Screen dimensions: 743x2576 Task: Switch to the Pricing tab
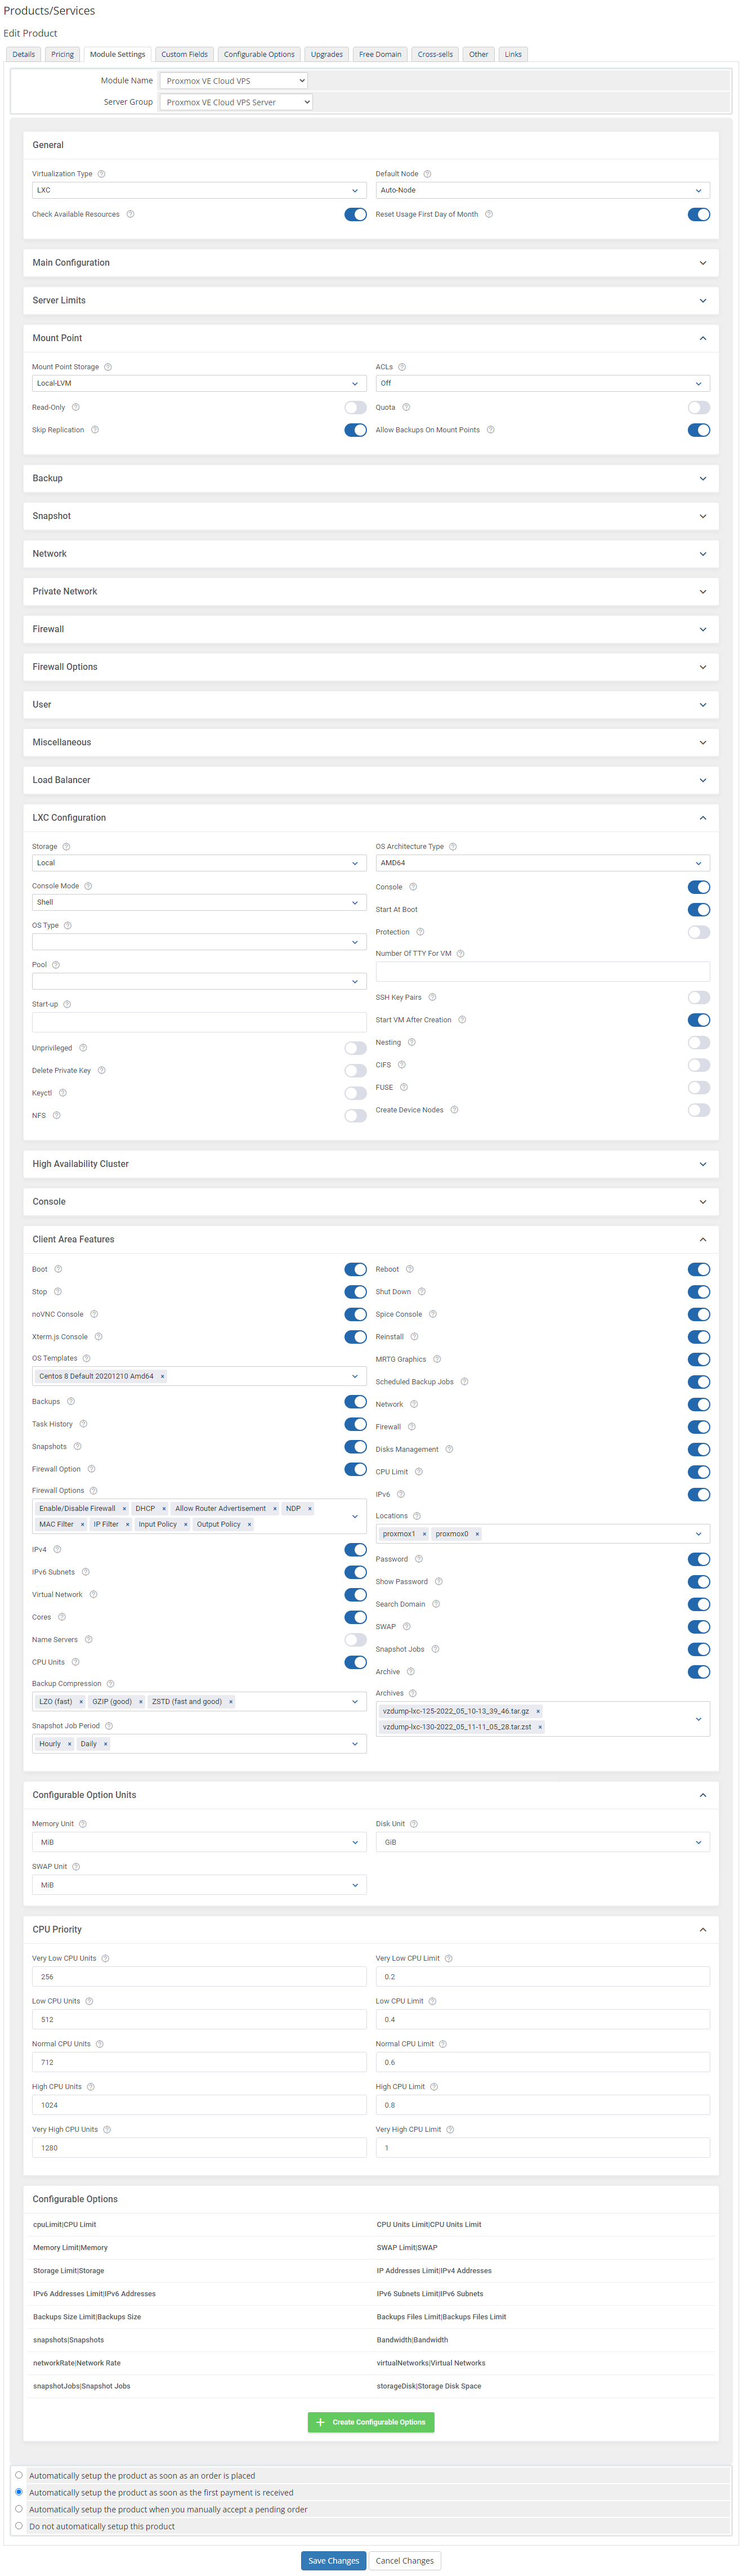click(x=62, y=55)
